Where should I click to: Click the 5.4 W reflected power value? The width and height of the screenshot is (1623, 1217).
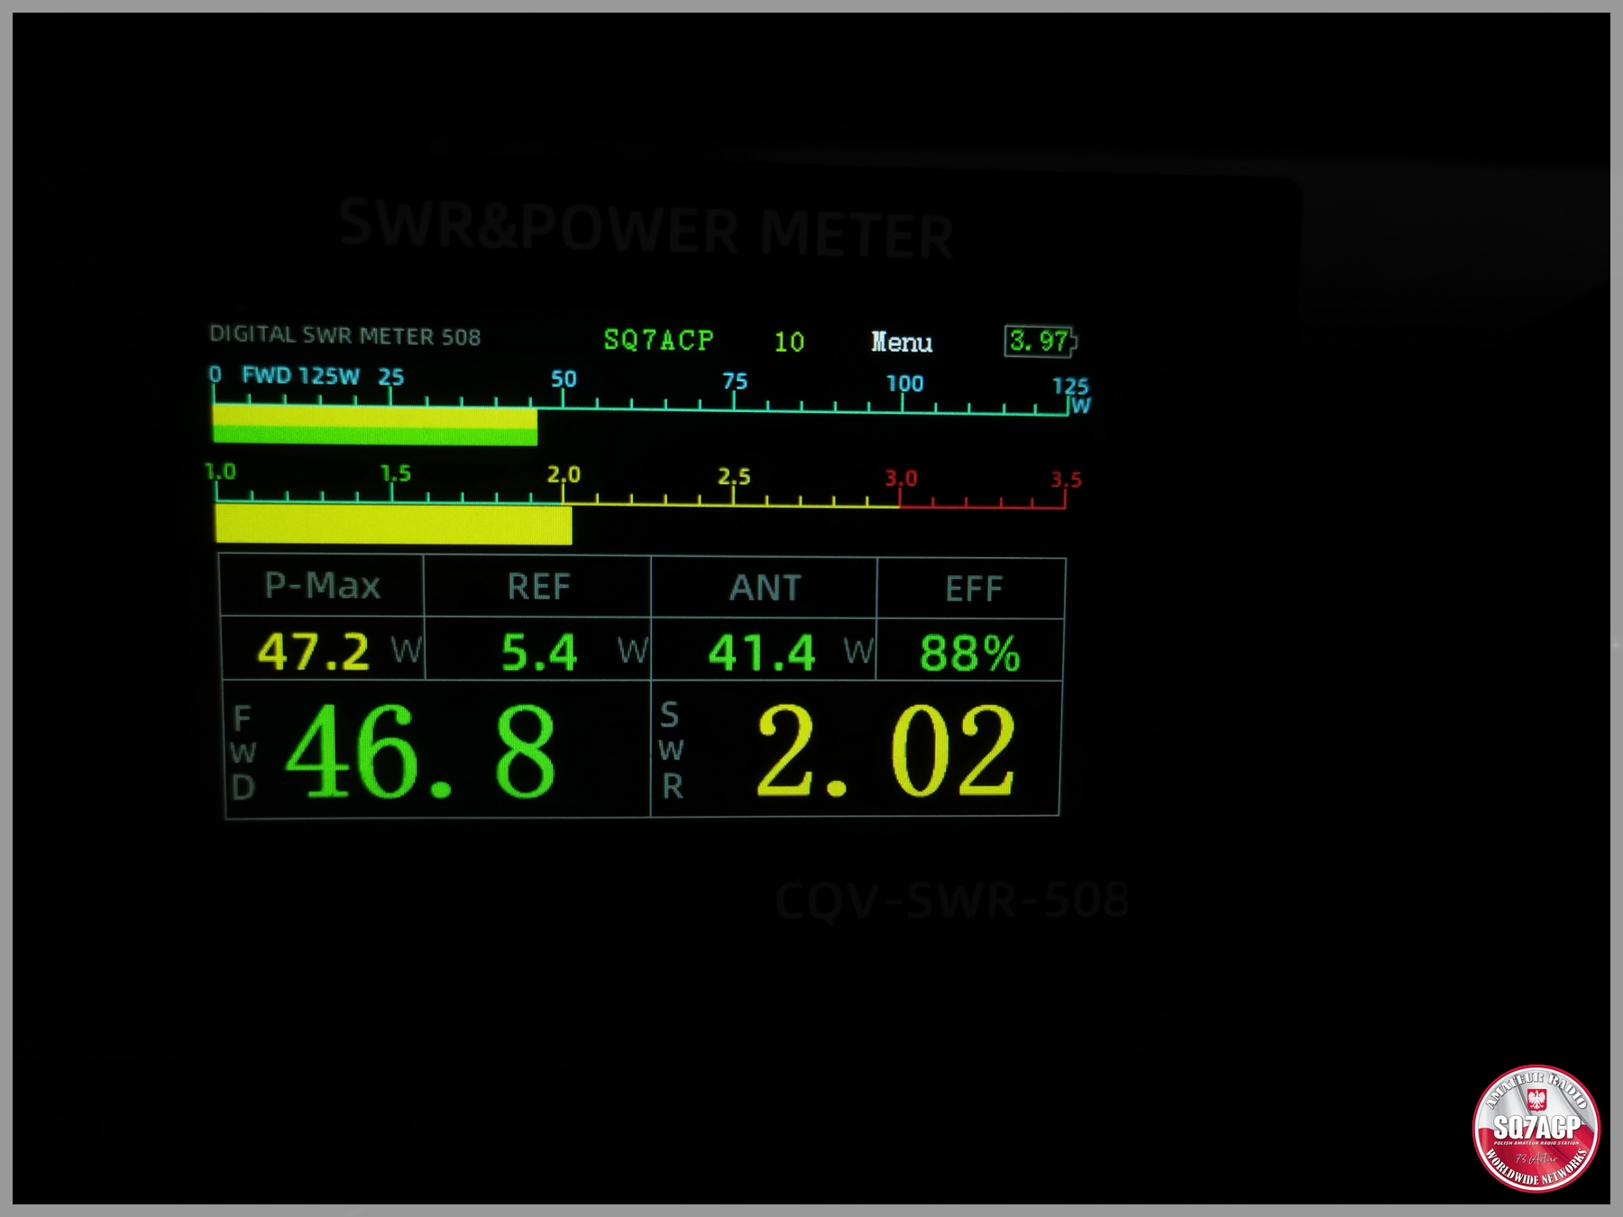pyautogui.click(x=539, y=652)
